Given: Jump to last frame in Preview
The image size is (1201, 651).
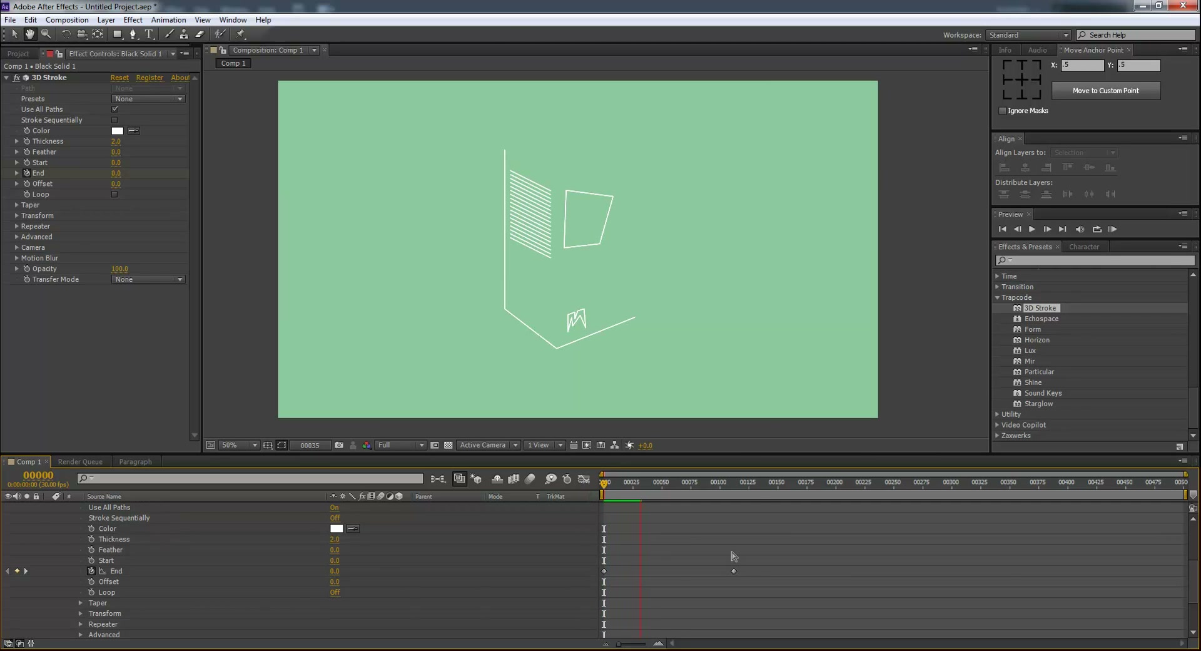Looking at the screenshot, I should point(1062,229).
